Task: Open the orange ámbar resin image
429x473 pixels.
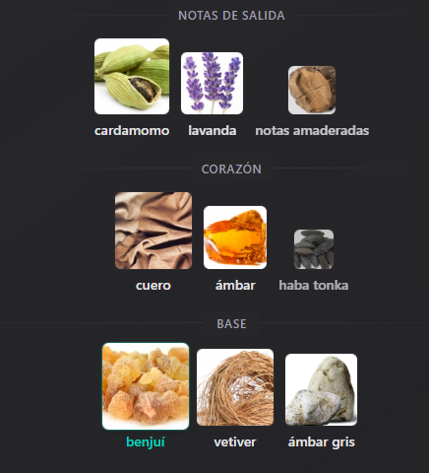Action: [x=235, y=237]
